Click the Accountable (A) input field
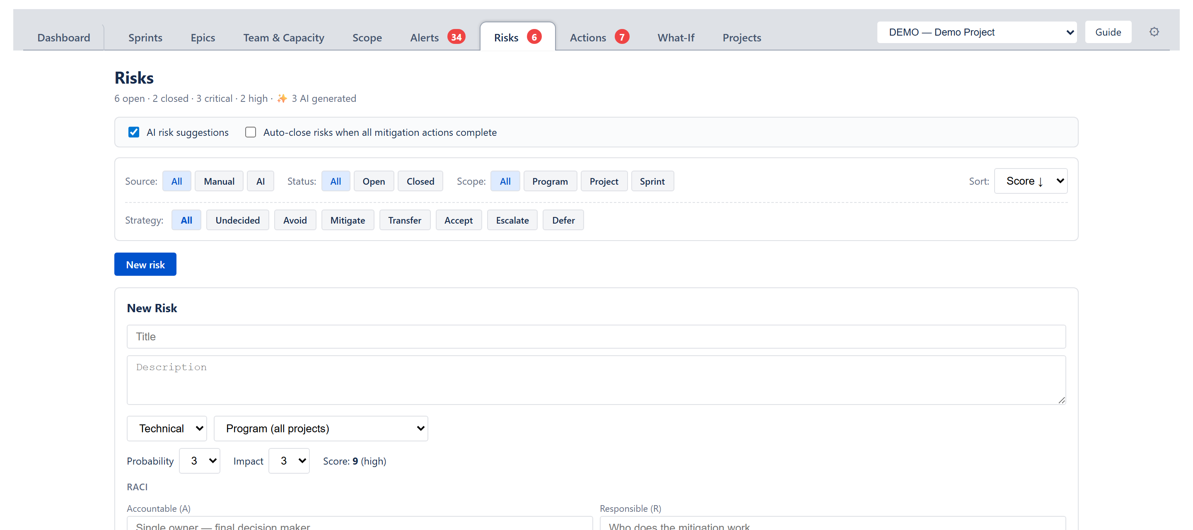This screenshot has height=530, width=1193. pos(360,523)
